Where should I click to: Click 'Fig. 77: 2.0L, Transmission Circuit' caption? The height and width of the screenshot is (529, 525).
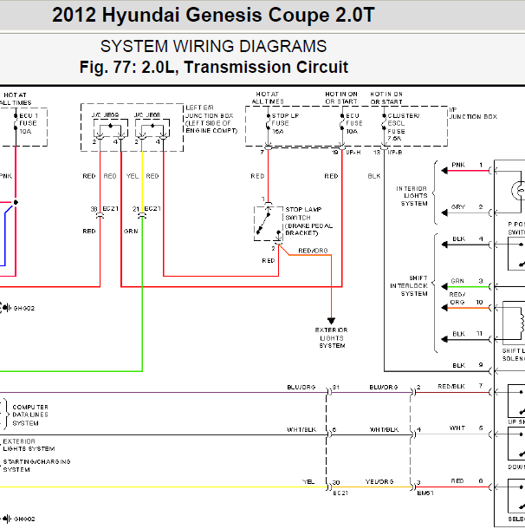pyautogui.click(x=214, y=67)
